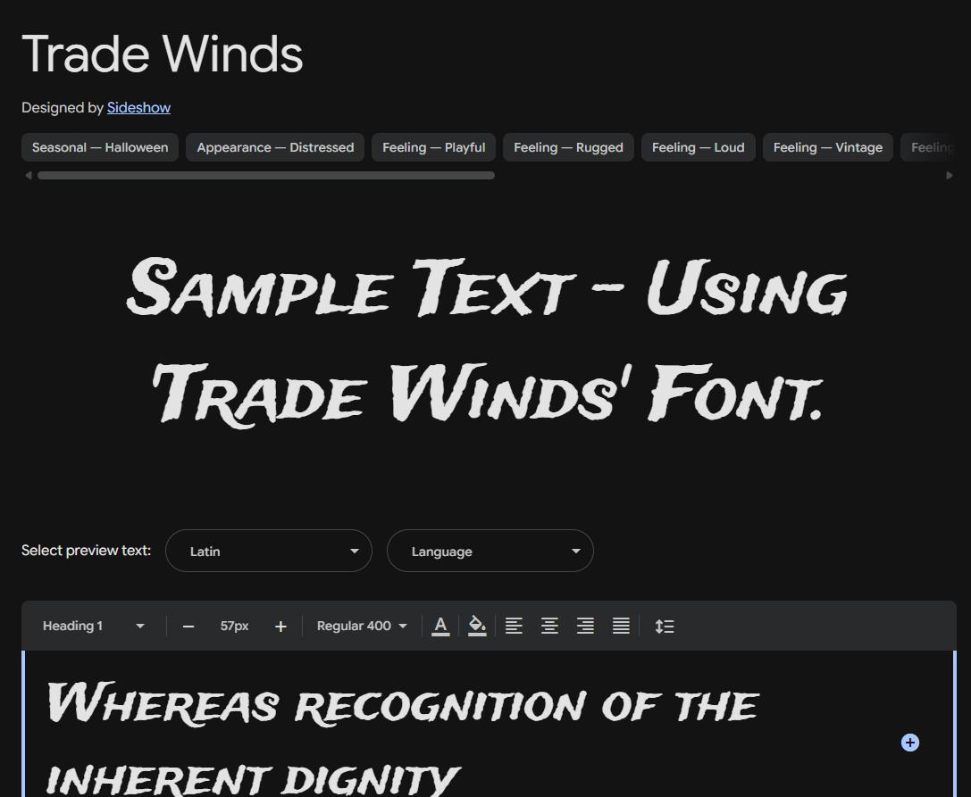
Task: Open the background fill color picker
Action: (477, 626)
